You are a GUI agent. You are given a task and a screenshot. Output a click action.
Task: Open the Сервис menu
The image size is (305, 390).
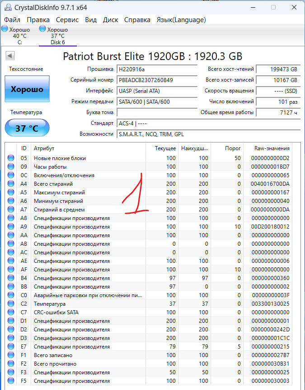pos(67,20)
